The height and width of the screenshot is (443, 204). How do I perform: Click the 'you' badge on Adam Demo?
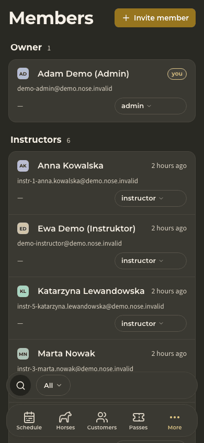click(177, 74)
